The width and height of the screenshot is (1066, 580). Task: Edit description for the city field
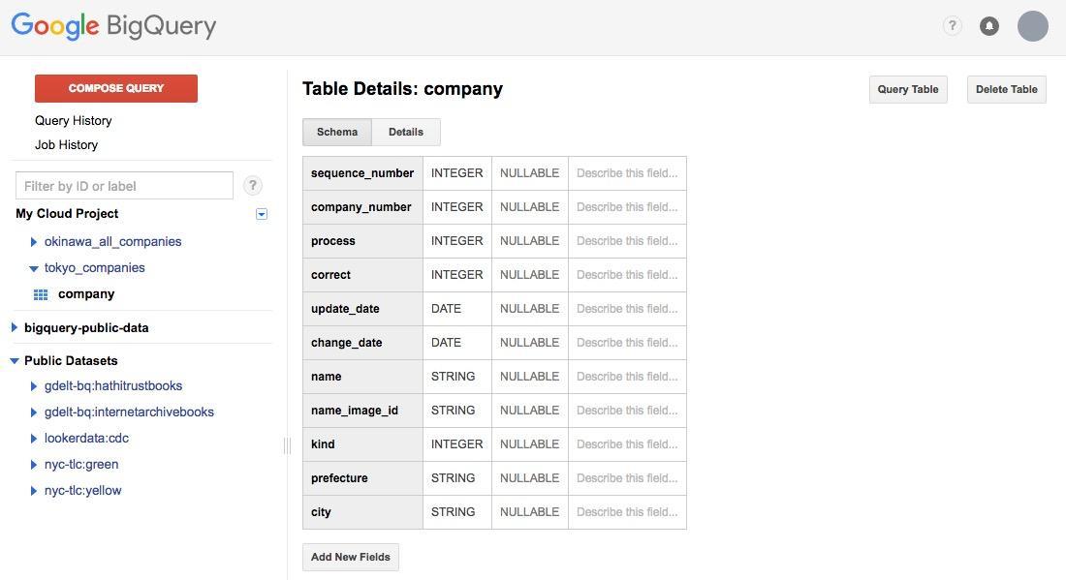(x=628, y=513)
